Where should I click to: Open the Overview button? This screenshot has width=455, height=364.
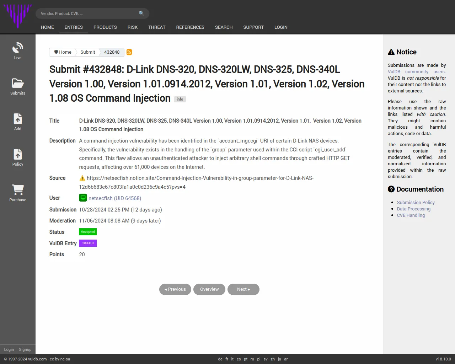pyautogui.click(x=209, y=289)
